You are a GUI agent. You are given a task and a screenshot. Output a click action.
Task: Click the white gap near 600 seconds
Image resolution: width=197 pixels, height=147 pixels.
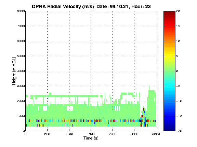coord(45,108)
